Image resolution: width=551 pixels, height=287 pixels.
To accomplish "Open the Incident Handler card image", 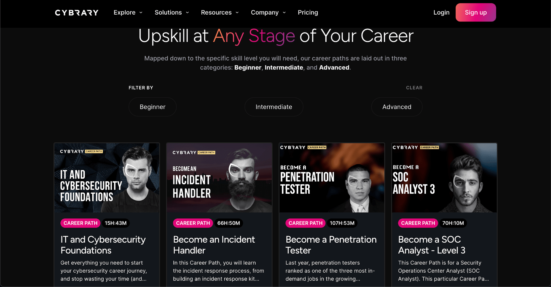I will coord(219,178).
